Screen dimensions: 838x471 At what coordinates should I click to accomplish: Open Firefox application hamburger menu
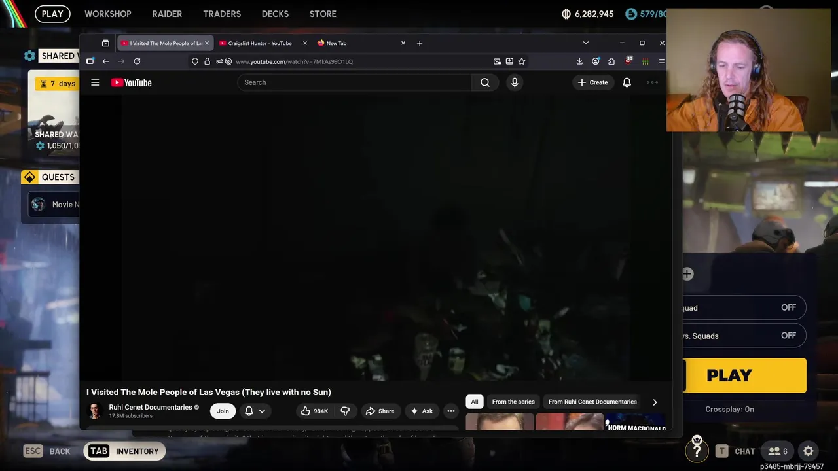tap(661, 61)
